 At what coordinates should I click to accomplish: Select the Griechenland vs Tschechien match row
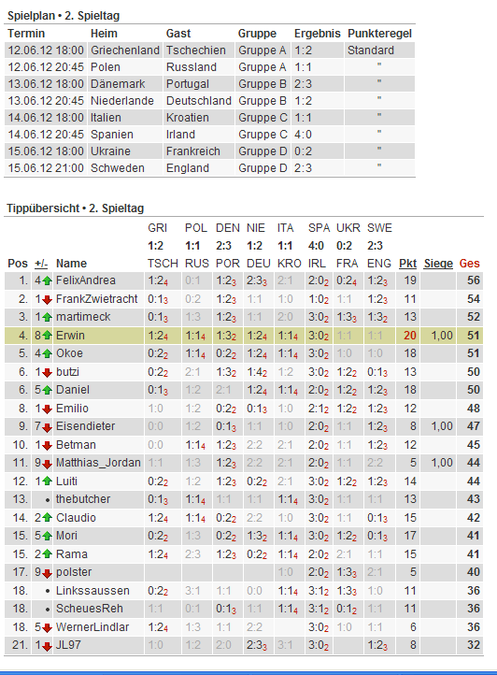pos(209,50)
